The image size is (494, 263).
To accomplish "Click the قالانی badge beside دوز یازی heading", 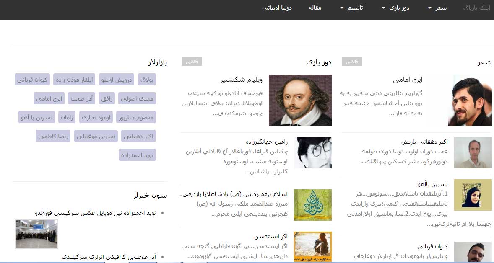I will (192, 62).
